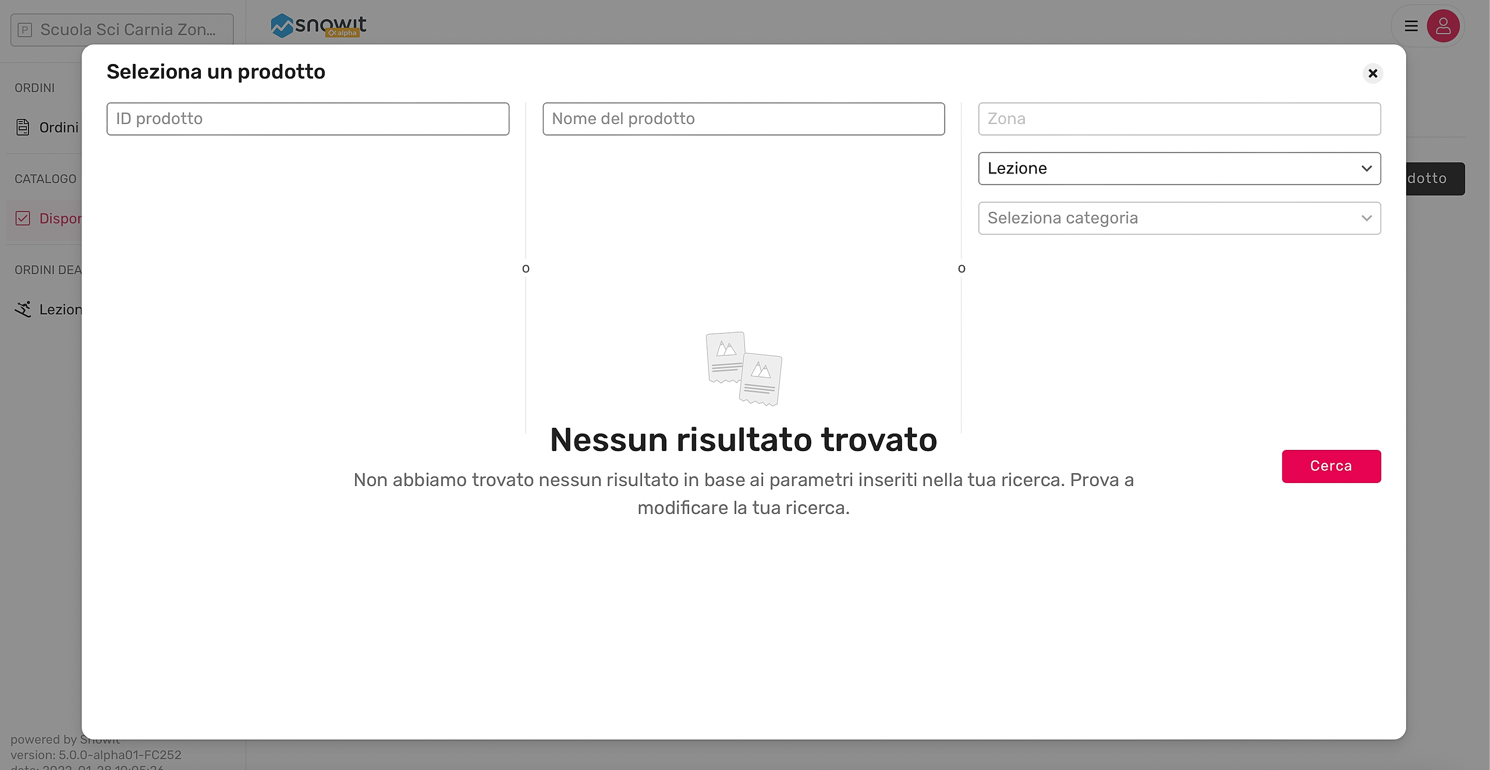Viewport: 1490px width, 770px height.
Task: Click the chevron arrow of Lezione select
Action: pyautogui.click(x=1367, y=168)
